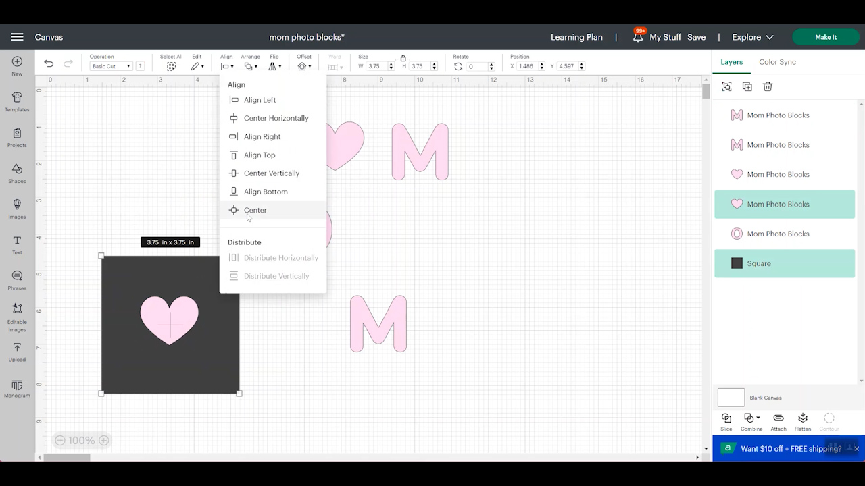The width and height of the screenshot is (865, 486).
Task: Click the Canvas label
Action: 49,37
